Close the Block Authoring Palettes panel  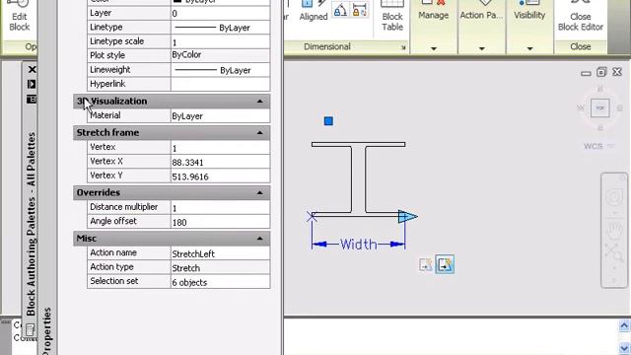pos(32,70)
